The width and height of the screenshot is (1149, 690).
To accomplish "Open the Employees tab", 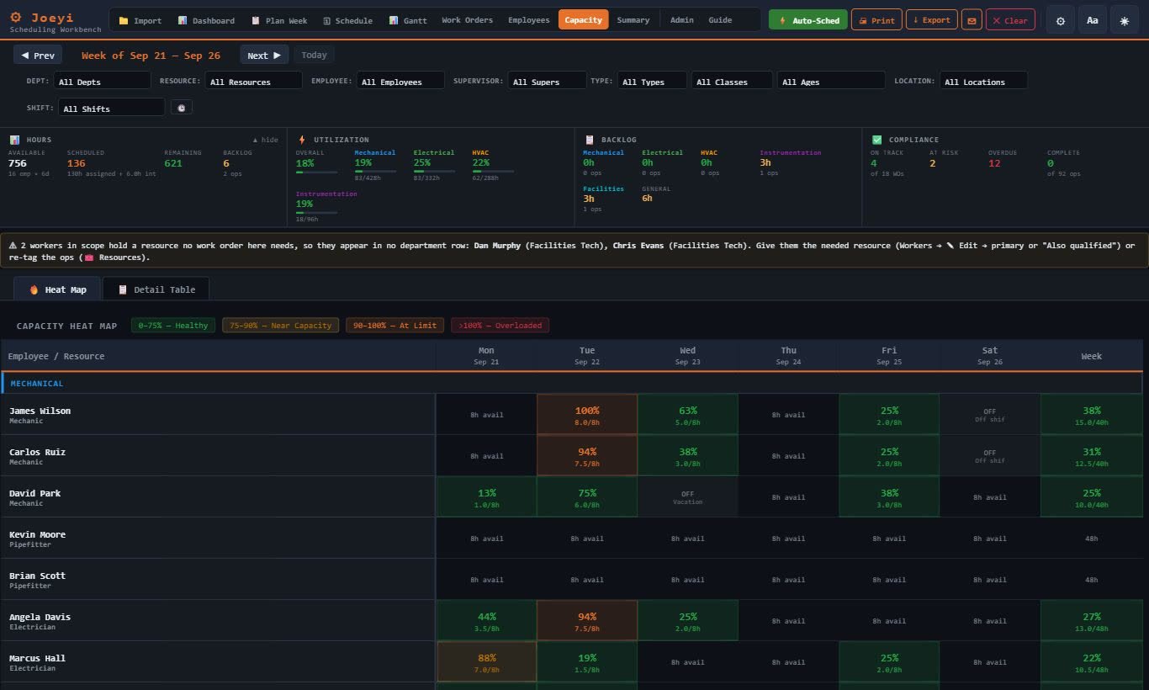I will click(x=529, y=20).
